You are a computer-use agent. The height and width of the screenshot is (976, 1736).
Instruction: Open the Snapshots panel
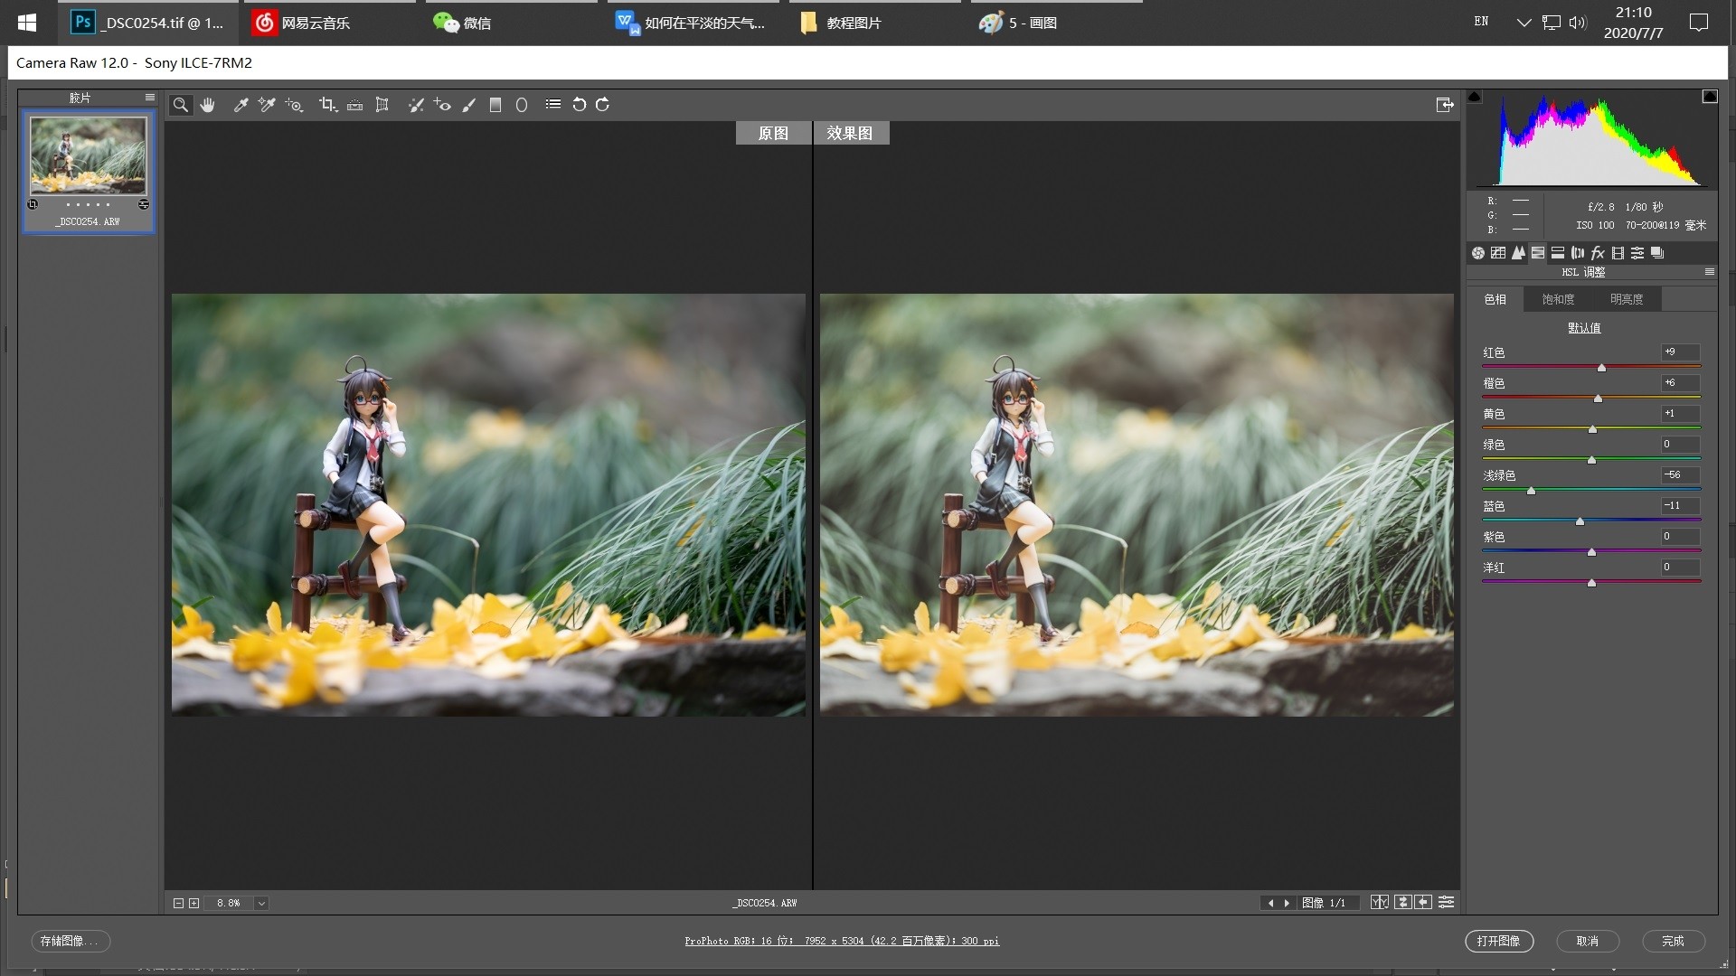1657,253
